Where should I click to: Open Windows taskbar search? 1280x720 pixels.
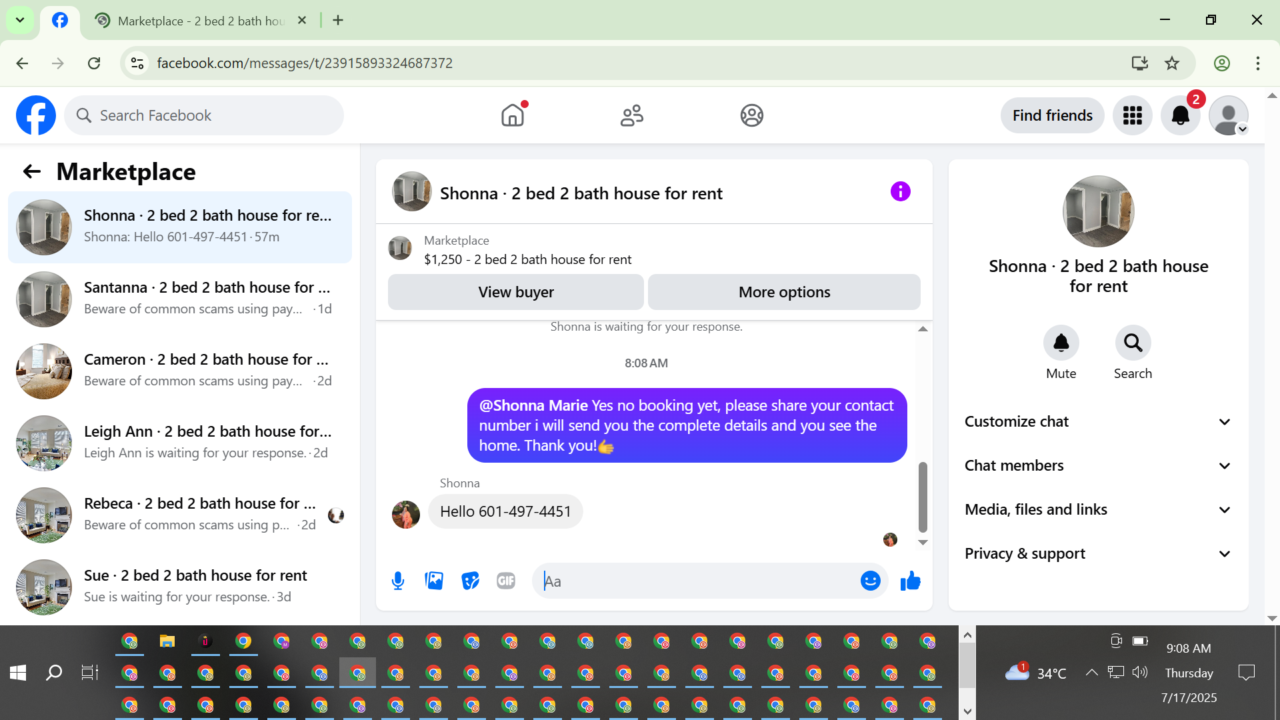coord(54,673)
